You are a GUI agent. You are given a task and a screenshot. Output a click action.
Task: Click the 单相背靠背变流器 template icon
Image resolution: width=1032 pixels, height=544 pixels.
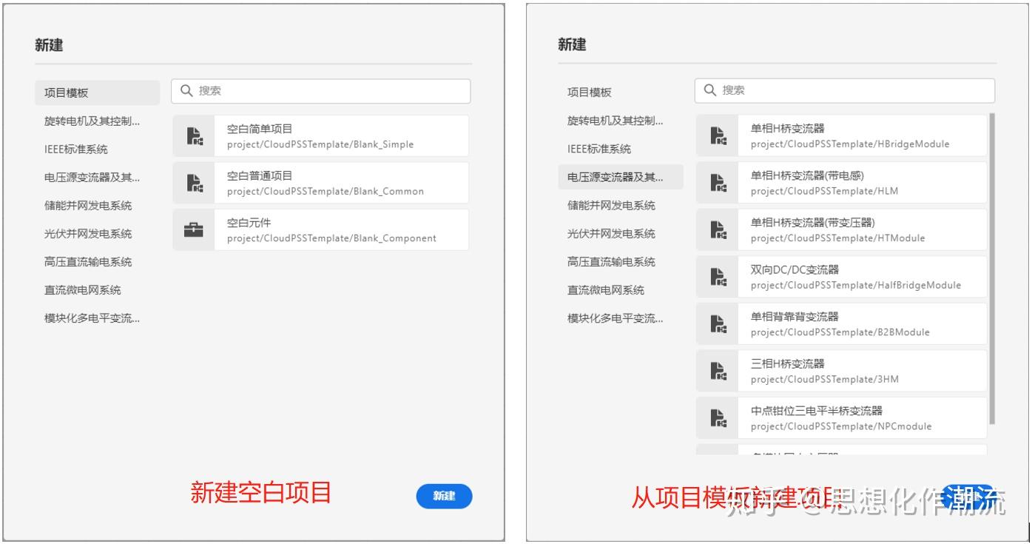pyautogui.click(x=717, y=323)
